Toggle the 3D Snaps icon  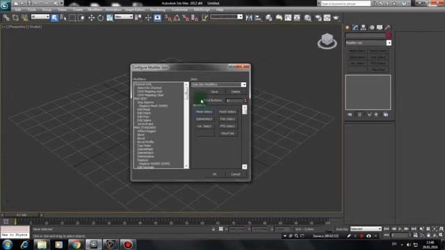168,18
